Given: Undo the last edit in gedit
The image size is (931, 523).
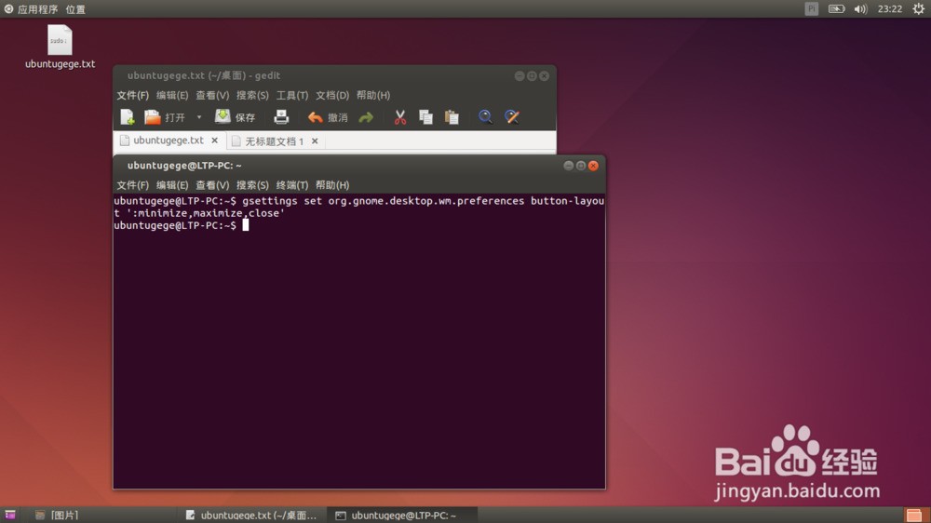Looking at the screenshot, I should point(316,117).
